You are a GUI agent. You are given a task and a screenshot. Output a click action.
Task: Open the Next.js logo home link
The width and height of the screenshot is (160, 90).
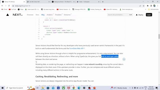click(17, 15)
